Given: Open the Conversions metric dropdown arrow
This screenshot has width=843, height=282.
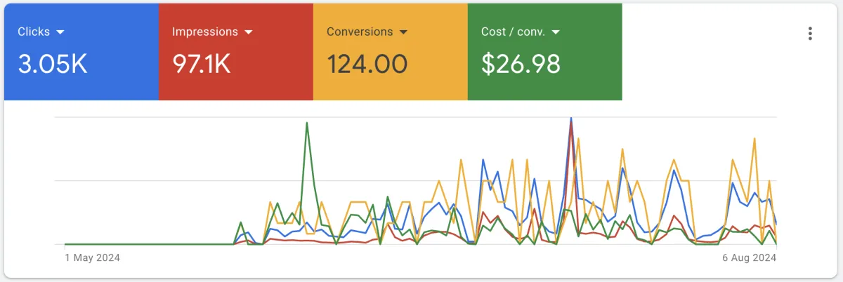Looking at the screenshot, I should coord(403,32).
